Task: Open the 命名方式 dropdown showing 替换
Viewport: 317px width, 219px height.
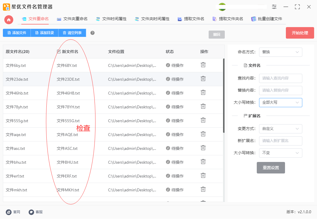Action: 280,52
